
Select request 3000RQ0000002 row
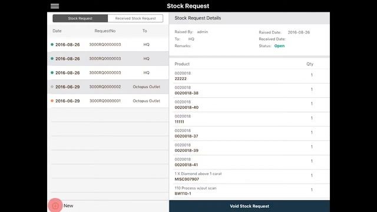(108, 87)
